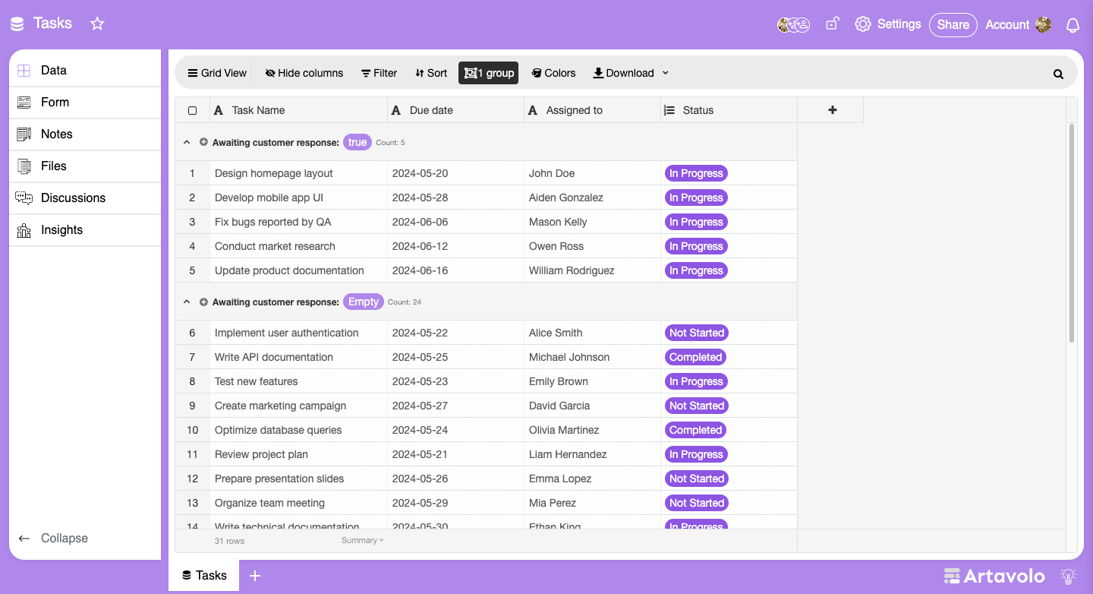Add a new column with plus icon
1093x594 pixels.
coord(832,110)
